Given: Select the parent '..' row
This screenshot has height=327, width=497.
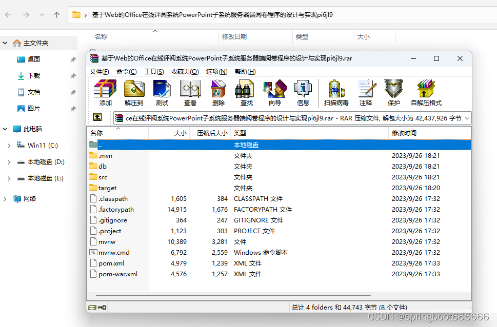Looking at the screenshot, I should pos(279,145).
